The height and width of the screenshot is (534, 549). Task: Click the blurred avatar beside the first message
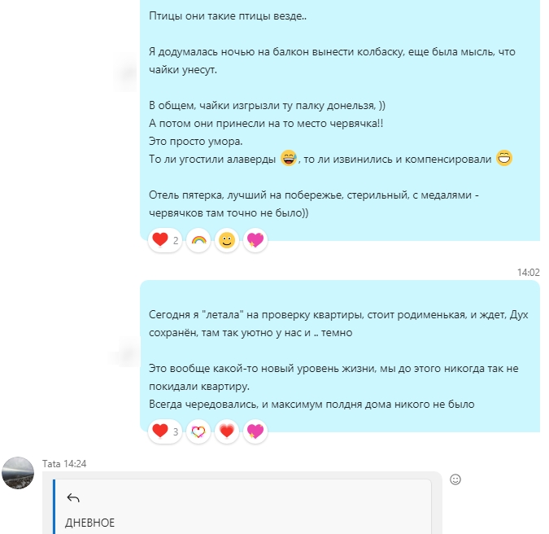tap(126, 72)
